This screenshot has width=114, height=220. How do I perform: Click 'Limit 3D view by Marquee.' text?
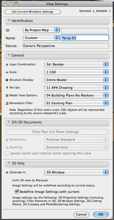click(30, 180)
